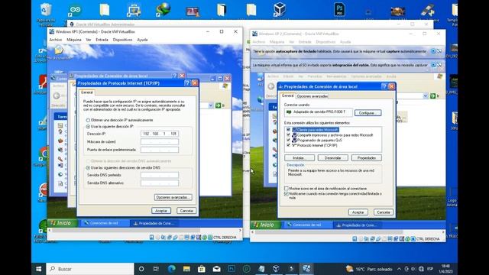The height and width of the screenshot is (275, 489).
Task: Click the Buscar search box in Windows taskbar
Action: click(x=90, y=269)
